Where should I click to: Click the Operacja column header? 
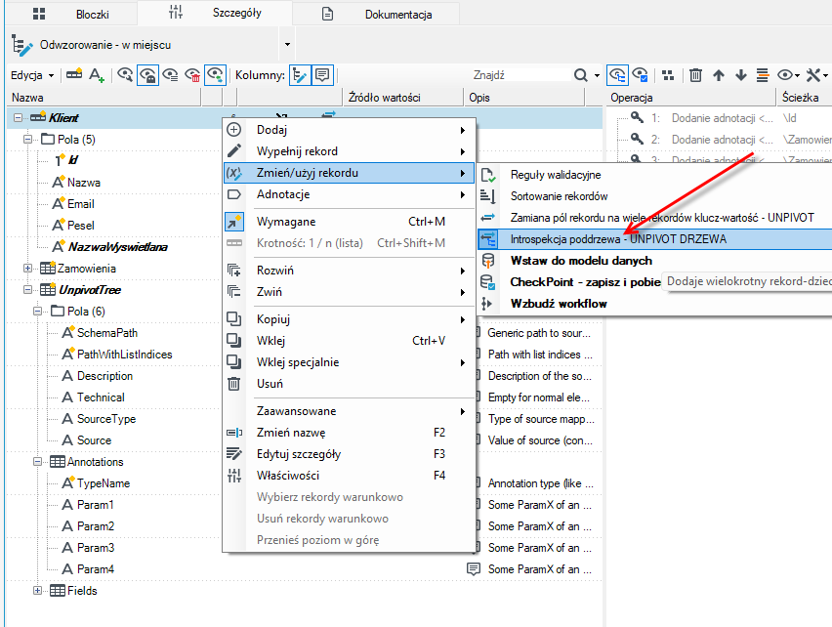pyautogui.click(x=690, y=98)
